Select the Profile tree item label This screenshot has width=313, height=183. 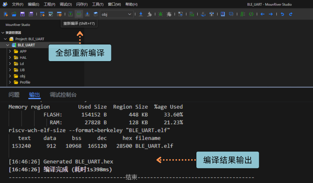(x=25, y=82)
